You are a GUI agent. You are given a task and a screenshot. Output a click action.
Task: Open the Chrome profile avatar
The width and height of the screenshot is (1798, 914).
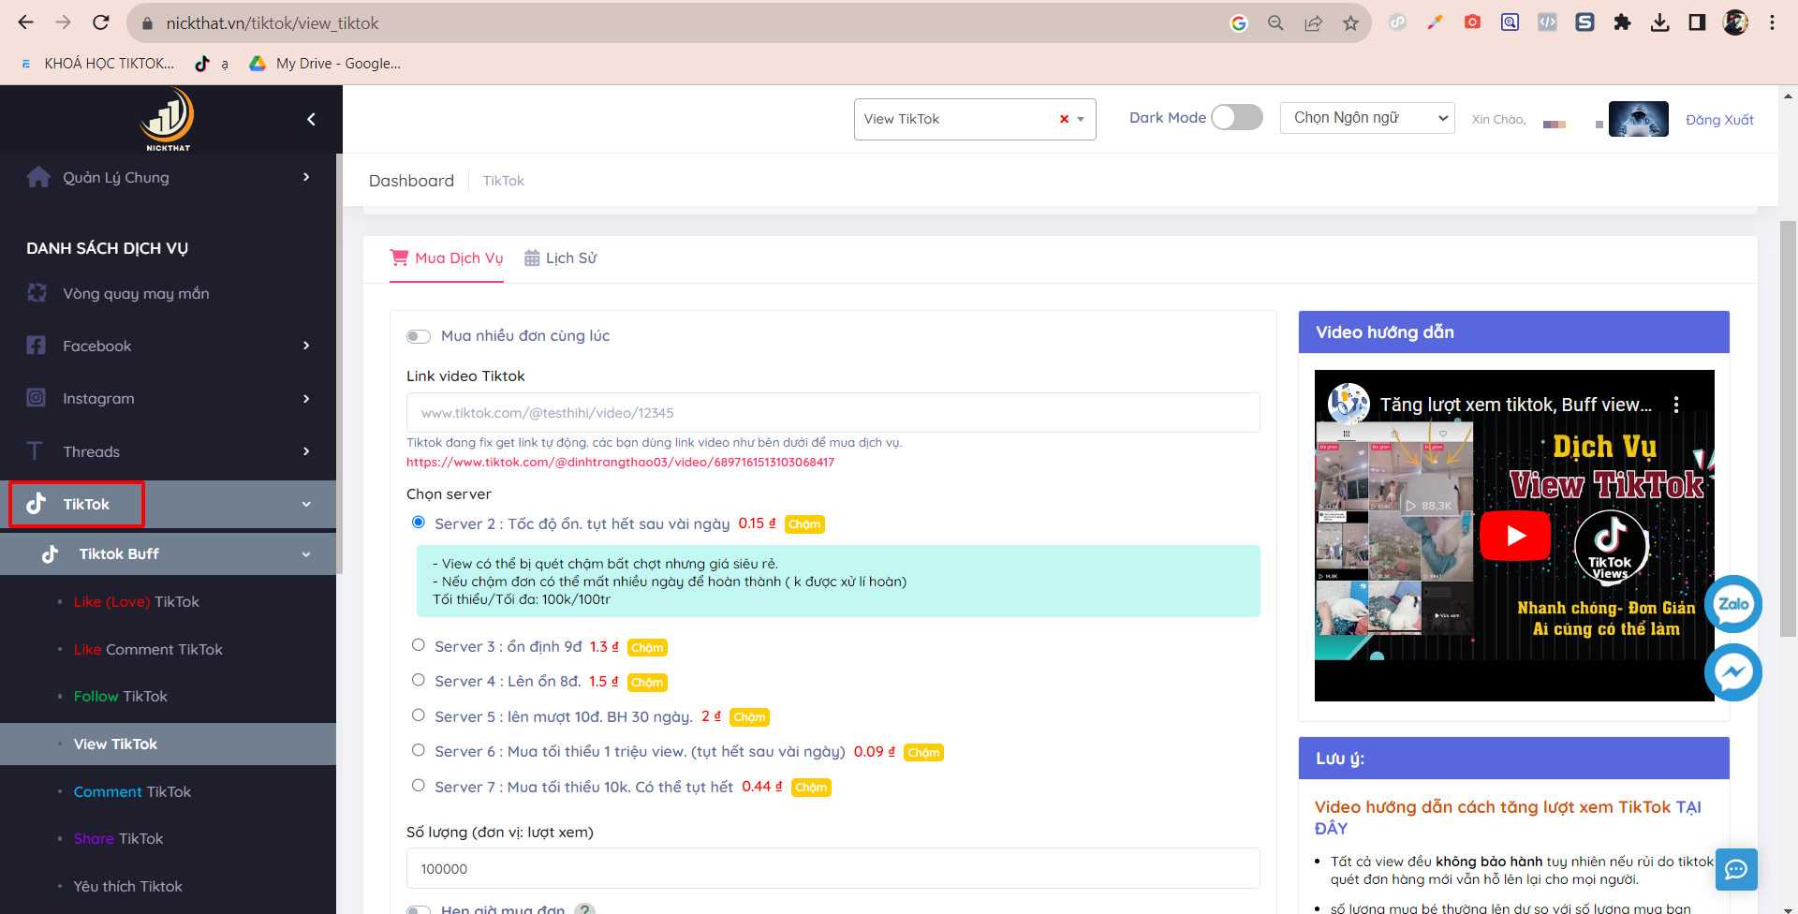(1735, 22)
